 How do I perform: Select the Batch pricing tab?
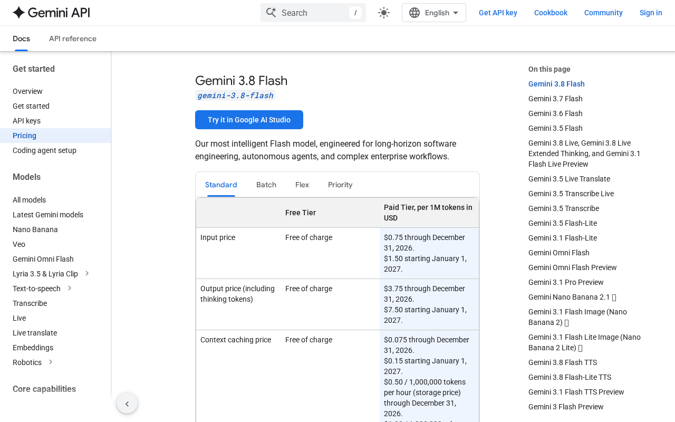point(266,185)
